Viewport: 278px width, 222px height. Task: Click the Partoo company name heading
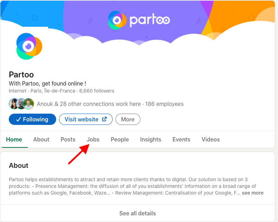click(21, 75)
